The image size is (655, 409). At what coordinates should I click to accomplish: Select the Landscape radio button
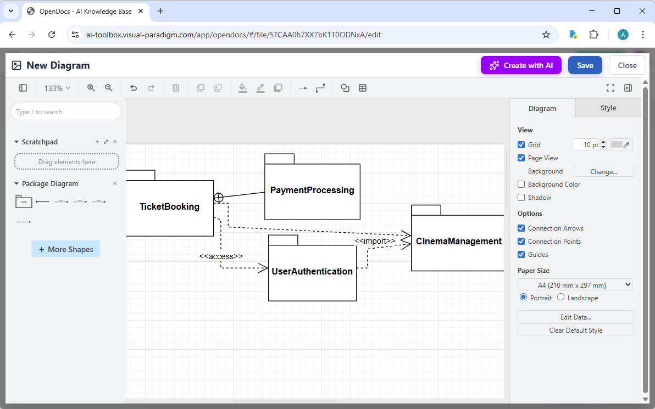(560, 297)
